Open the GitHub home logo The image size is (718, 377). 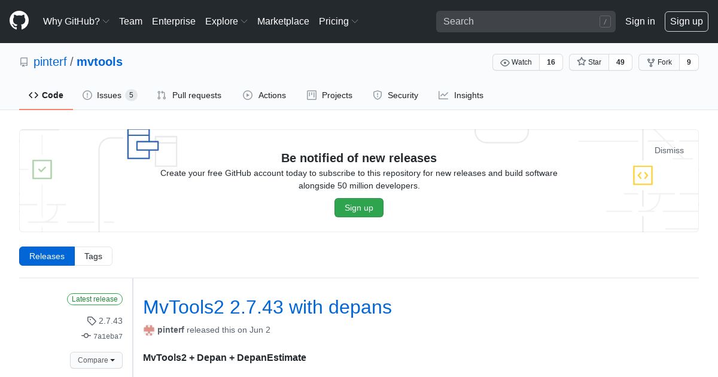(19, 21)
